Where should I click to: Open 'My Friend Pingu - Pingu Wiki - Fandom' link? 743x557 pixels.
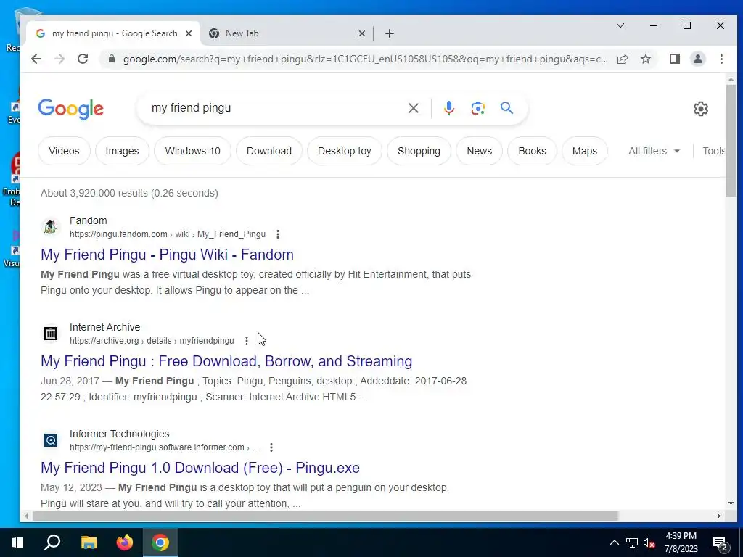point(167,255)
